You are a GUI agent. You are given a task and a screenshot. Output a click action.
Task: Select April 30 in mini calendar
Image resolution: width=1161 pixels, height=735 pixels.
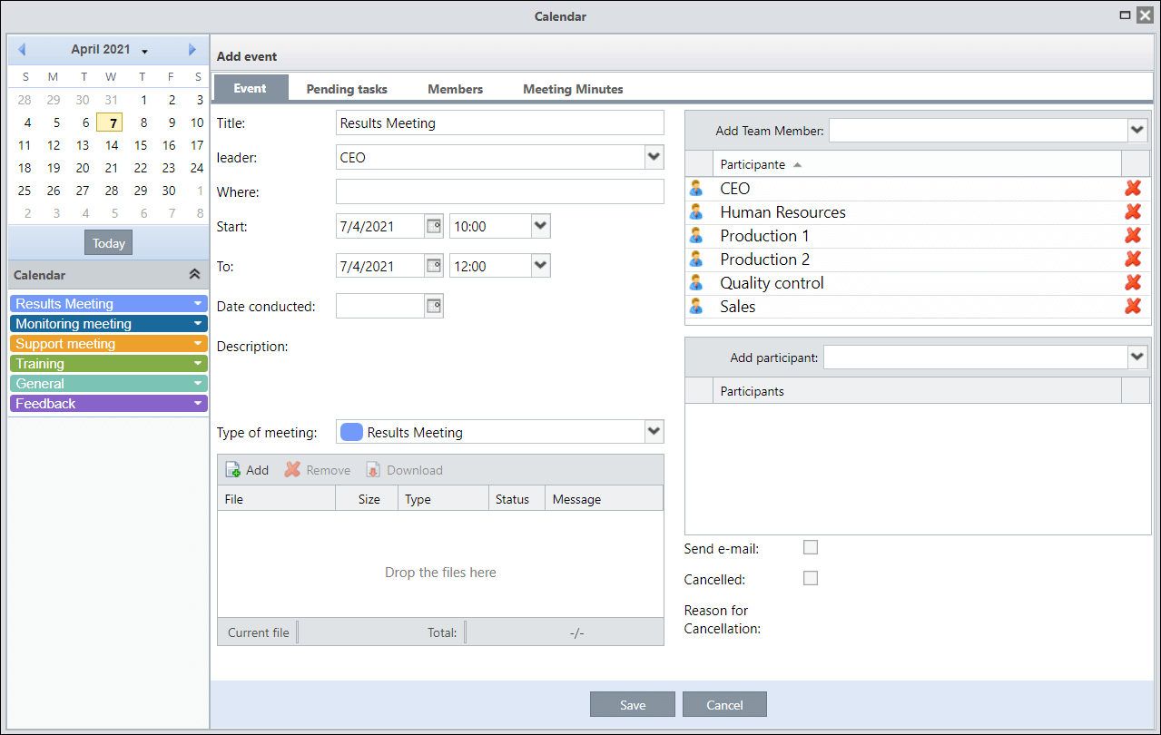(x=169, y=191)
